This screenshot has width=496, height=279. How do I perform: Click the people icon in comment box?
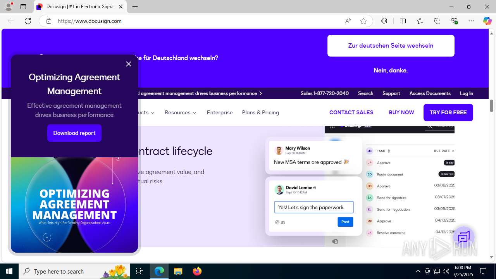click(x=283, y=222)
